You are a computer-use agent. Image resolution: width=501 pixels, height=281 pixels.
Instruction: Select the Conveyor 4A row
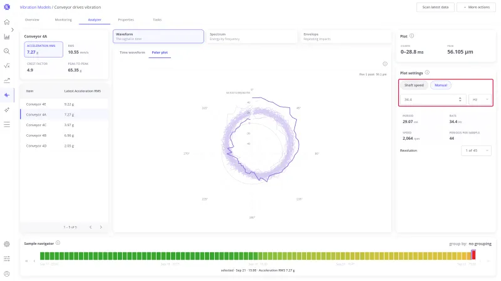[64, 114]
